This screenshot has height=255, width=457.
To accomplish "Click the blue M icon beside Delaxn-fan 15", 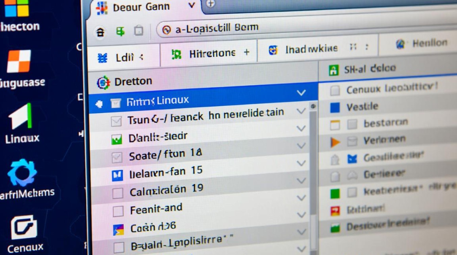I will point(117,175).
